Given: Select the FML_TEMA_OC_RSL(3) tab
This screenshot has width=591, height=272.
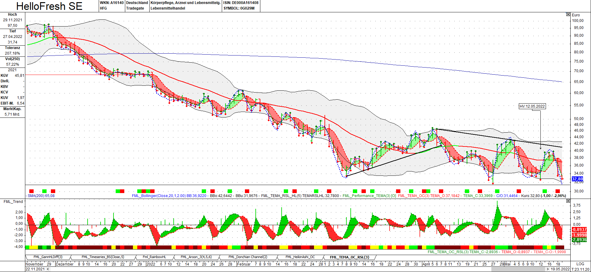Looking at the screenshot, I should click(x=349, y=257).
